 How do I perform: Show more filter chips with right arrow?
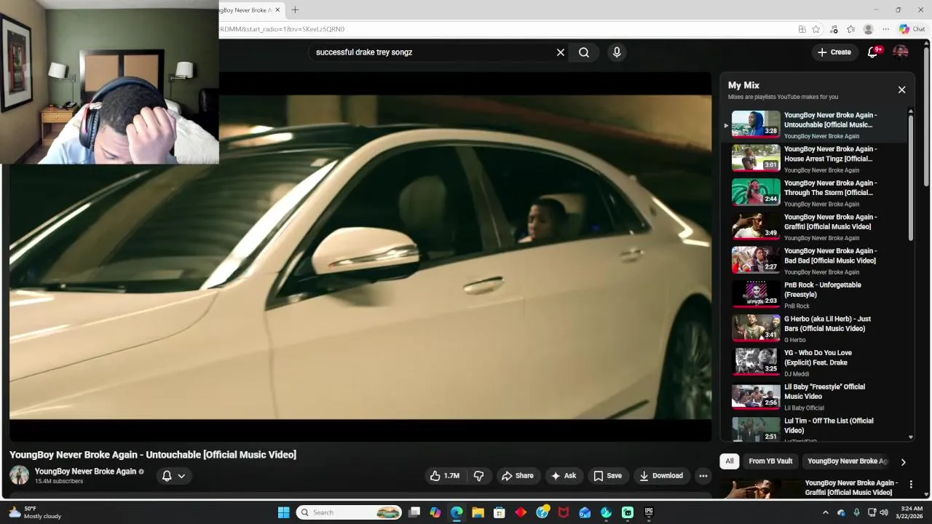pyautogui.click(x=903, y=462)
